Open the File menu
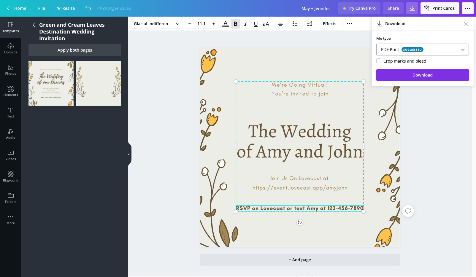This screenshot has height=277, width=476. point(42,8)
